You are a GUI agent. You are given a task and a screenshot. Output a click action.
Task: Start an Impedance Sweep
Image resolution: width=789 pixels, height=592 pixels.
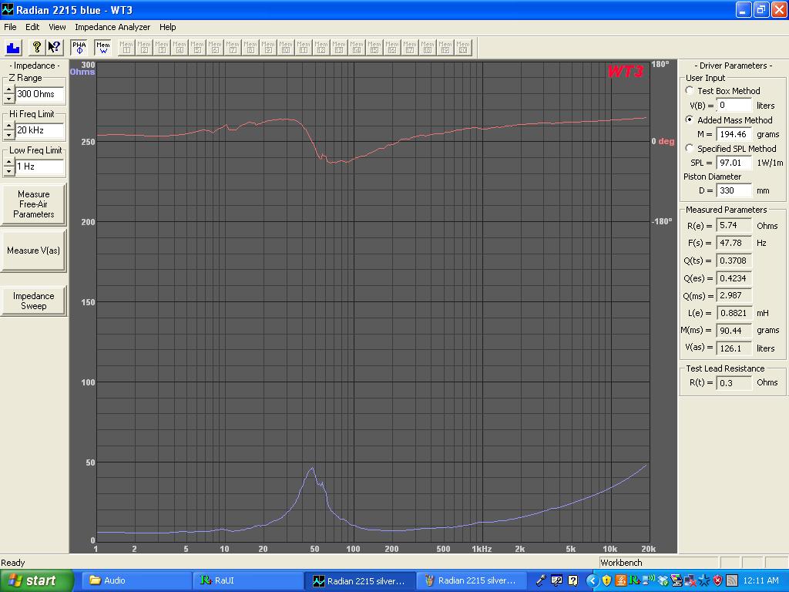point(33,301)
